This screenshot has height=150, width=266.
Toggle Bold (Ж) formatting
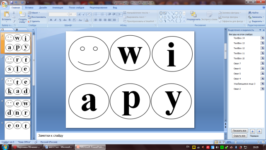51,20
